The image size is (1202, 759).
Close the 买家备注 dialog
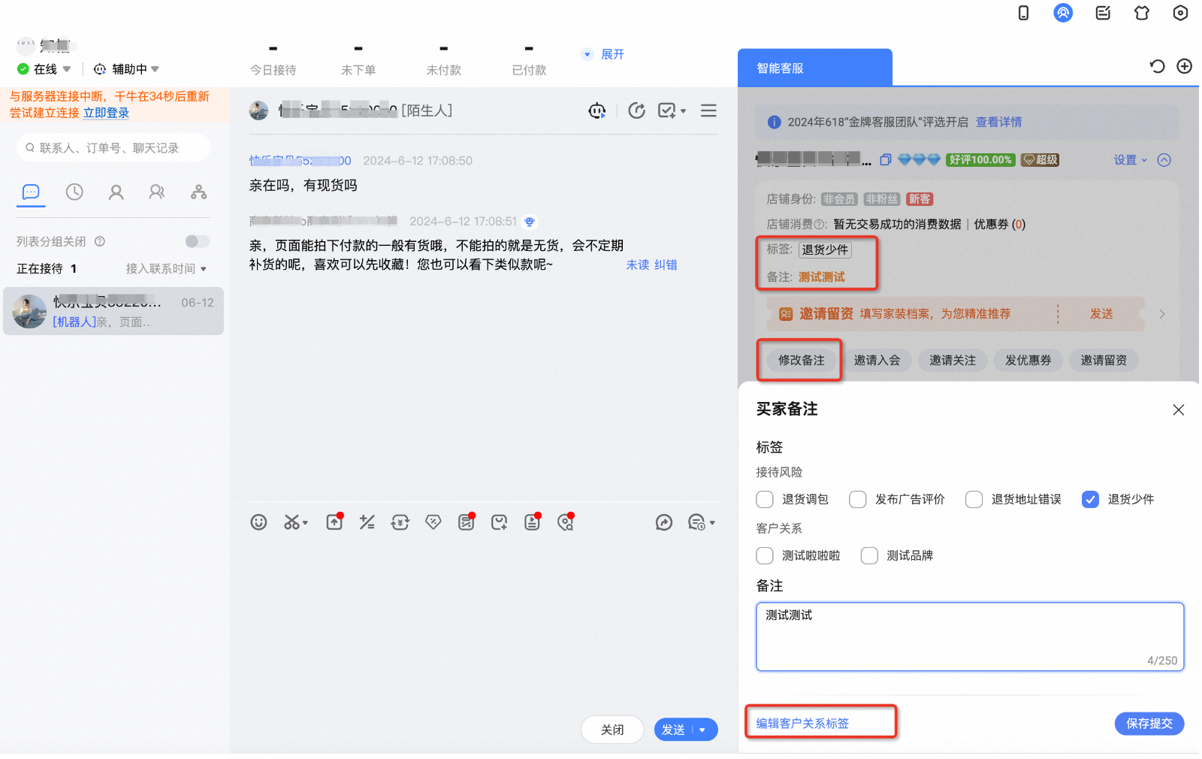coord(1178,410)
